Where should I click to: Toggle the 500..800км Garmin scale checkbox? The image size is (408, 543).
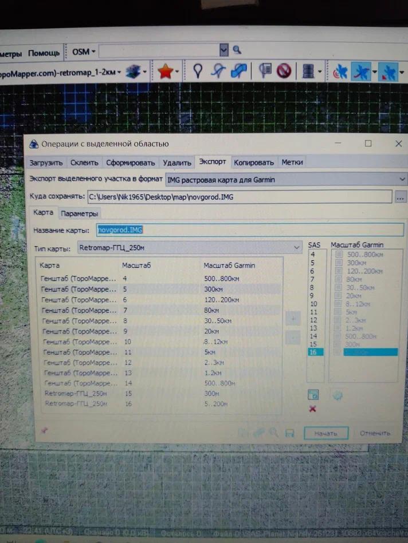point(339,254)
